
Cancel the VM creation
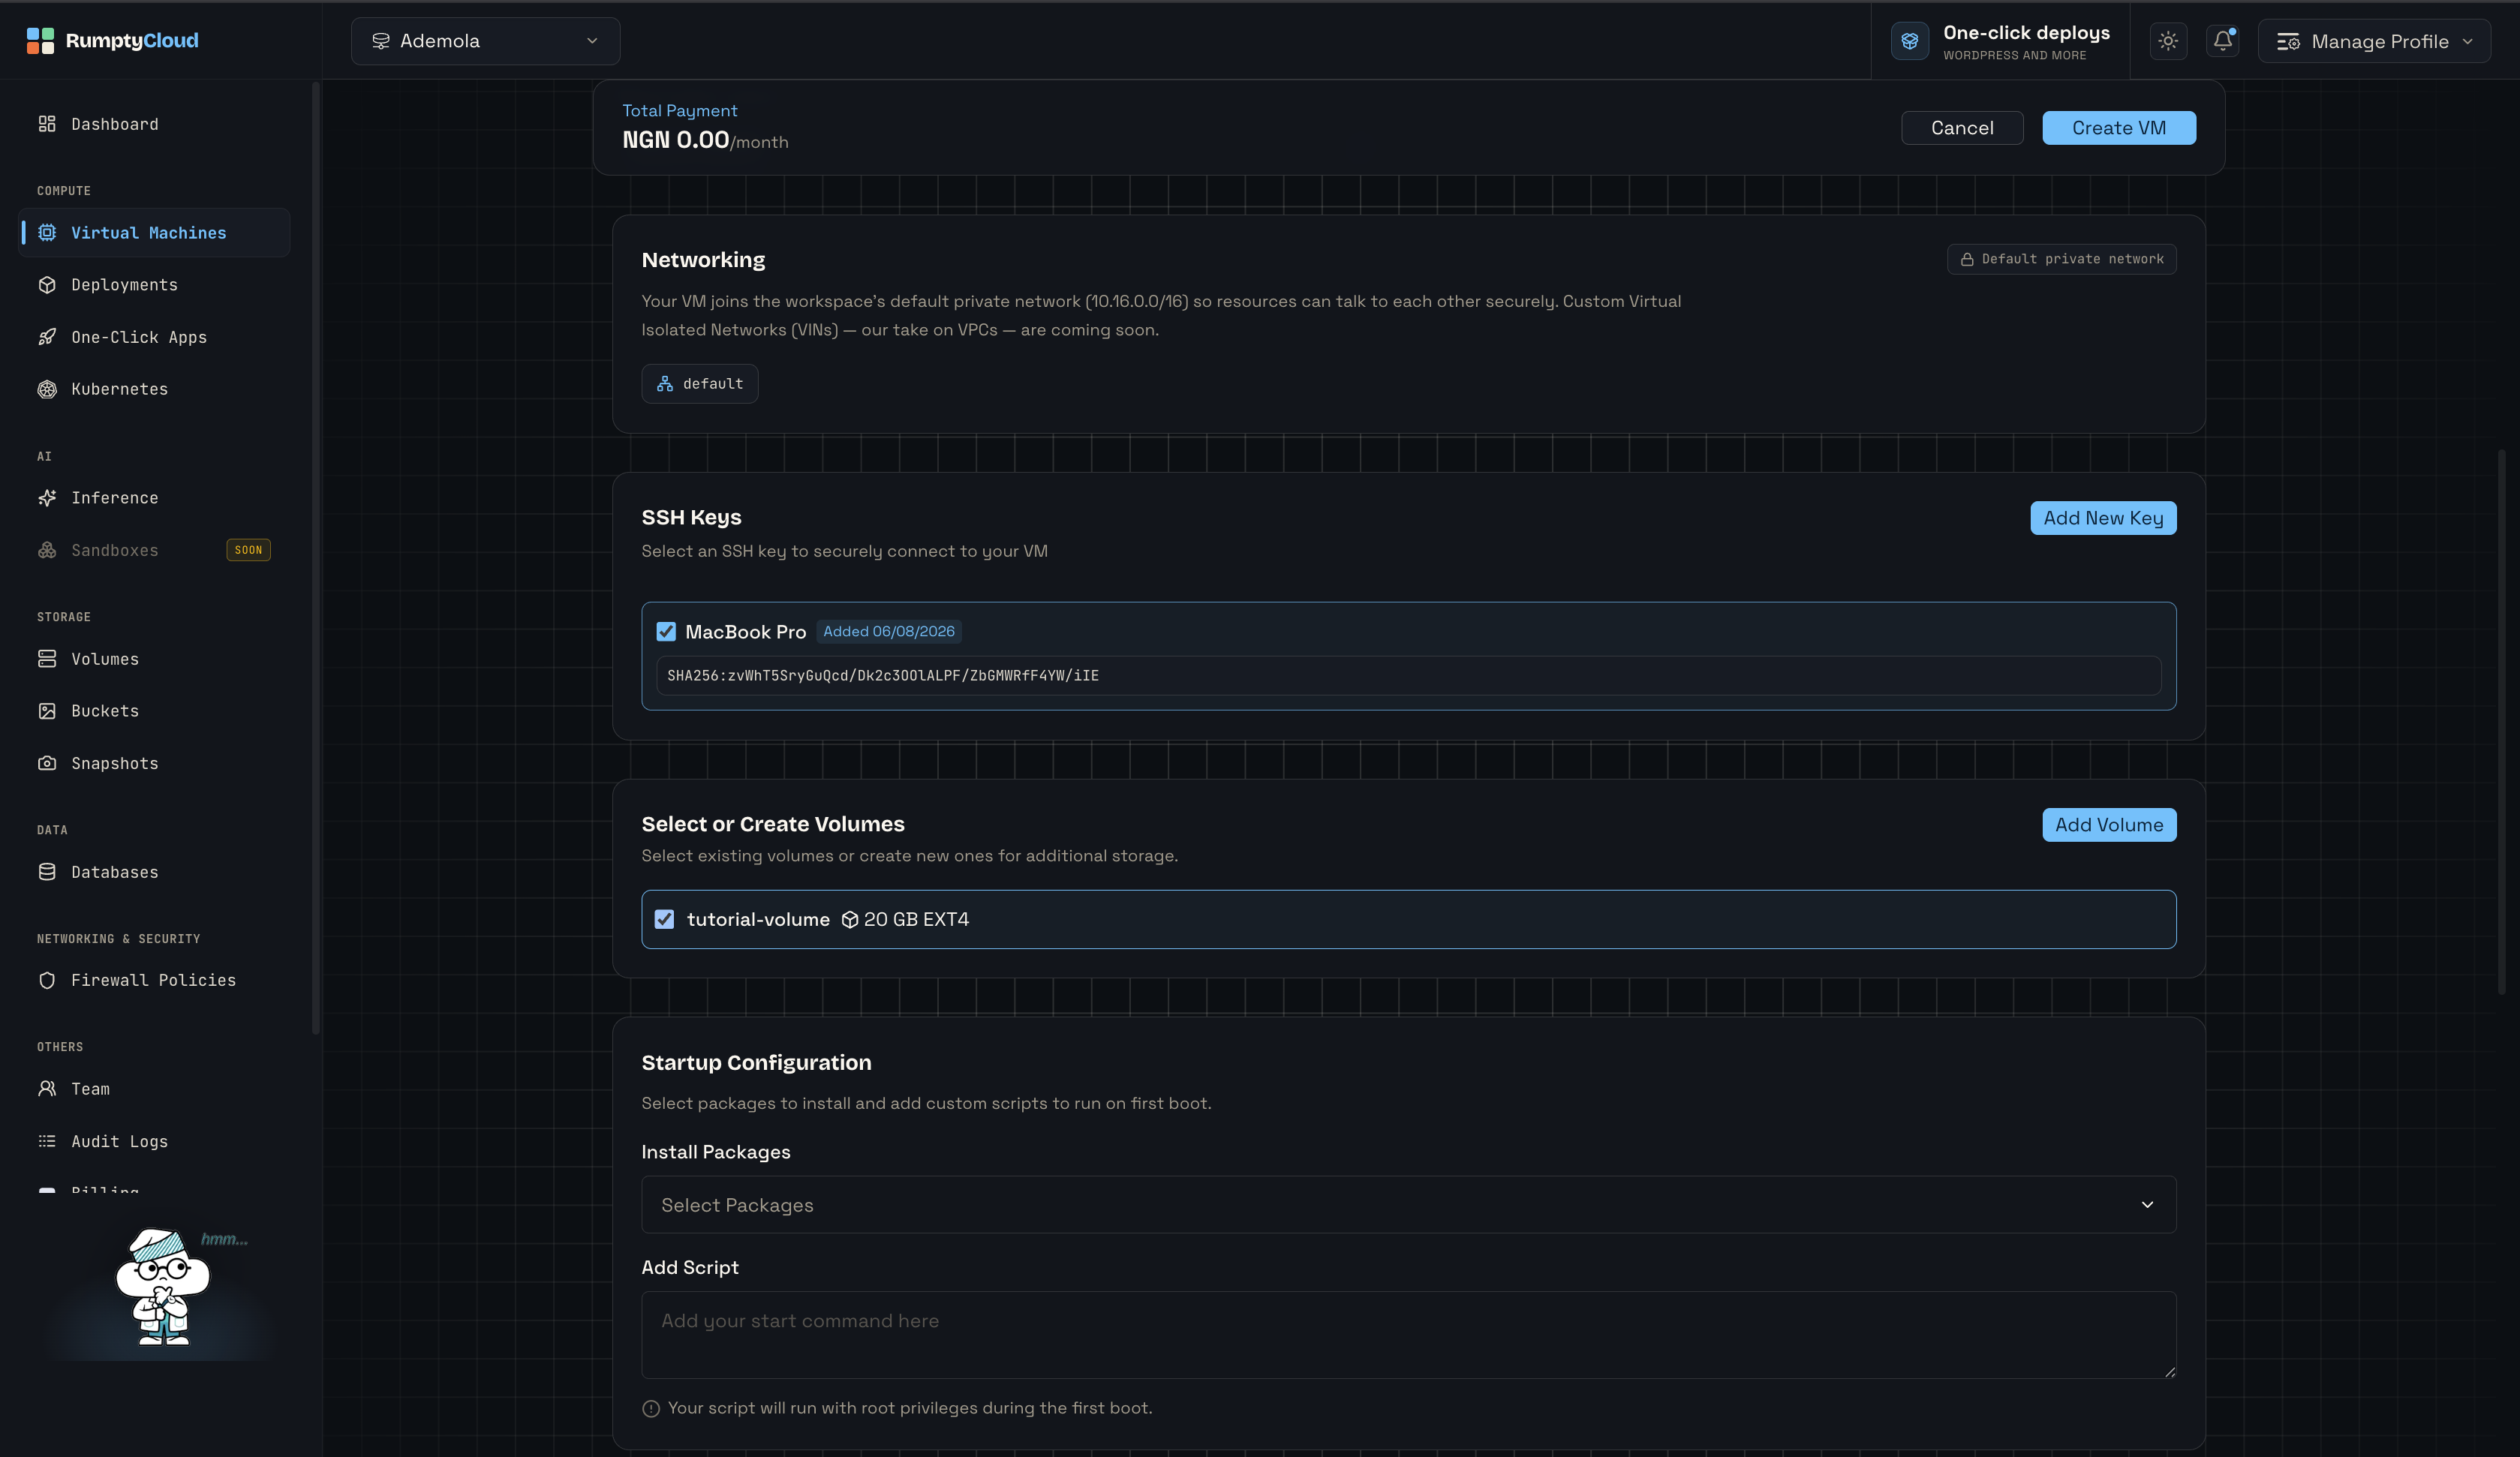click(1962, 128)
